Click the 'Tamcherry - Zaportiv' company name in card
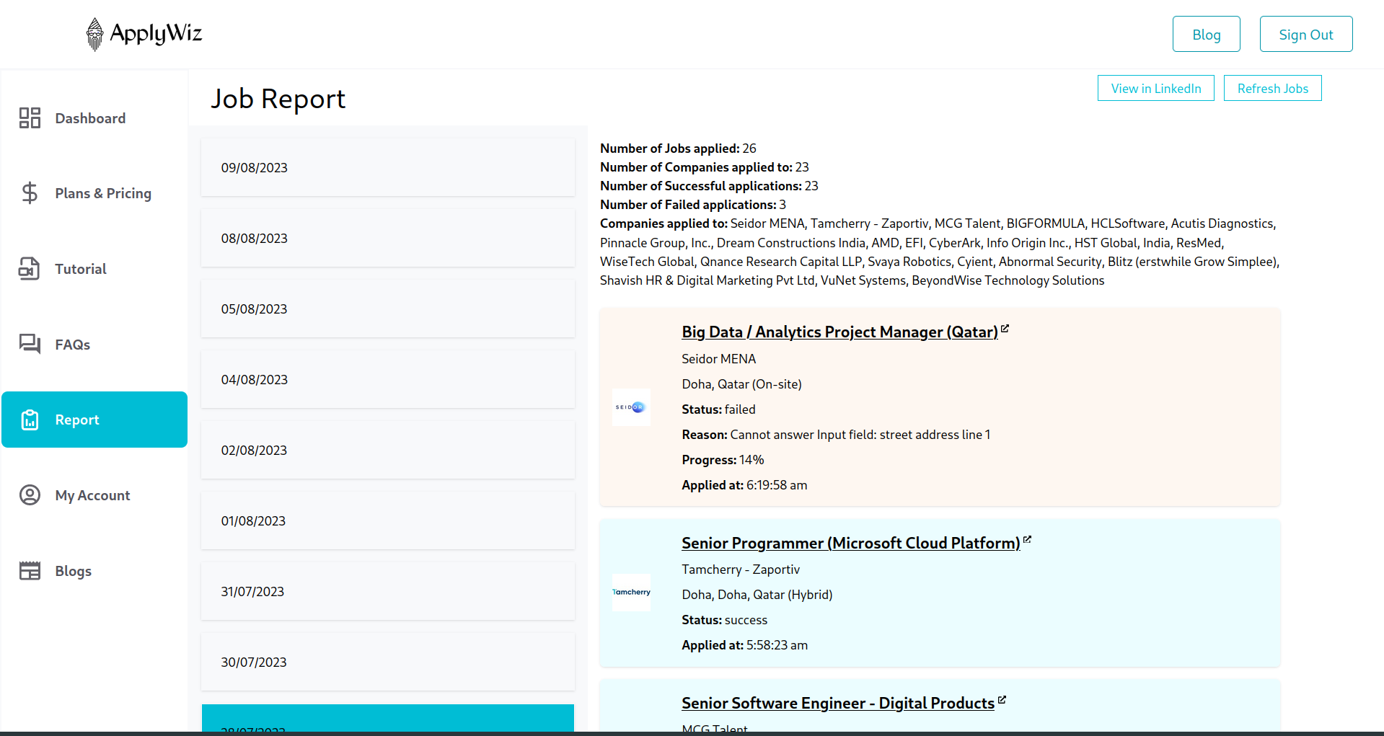The width and height of the screenshot is (1384, 736). 741,569
